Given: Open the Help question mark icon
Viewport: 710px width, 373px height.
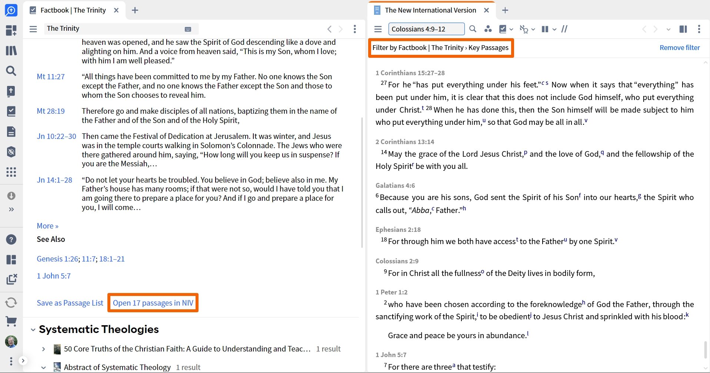Looking at the screenshot, I should tap(11, 240).
